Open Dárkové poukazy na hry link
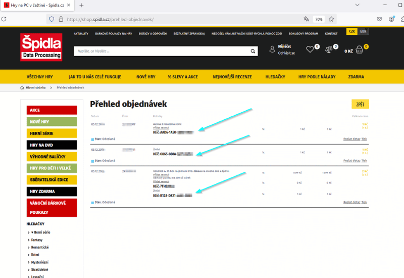The image size is (404, 278). 114,33
